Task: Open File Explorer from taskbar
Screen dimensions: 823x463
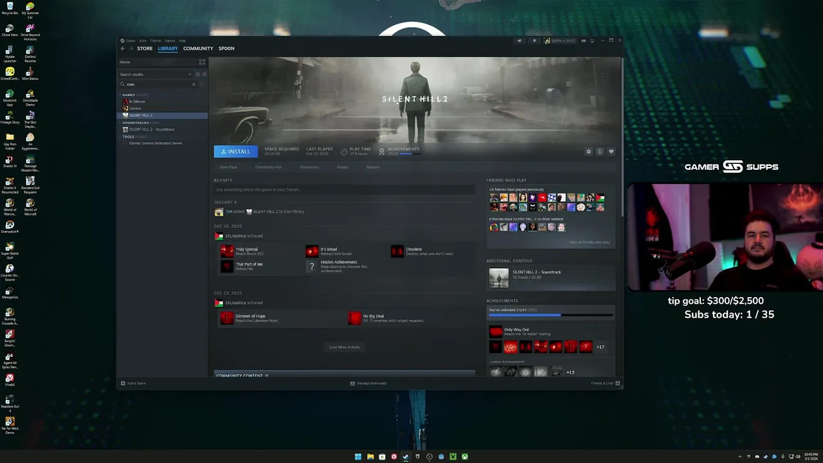Action: coord(370,457)
